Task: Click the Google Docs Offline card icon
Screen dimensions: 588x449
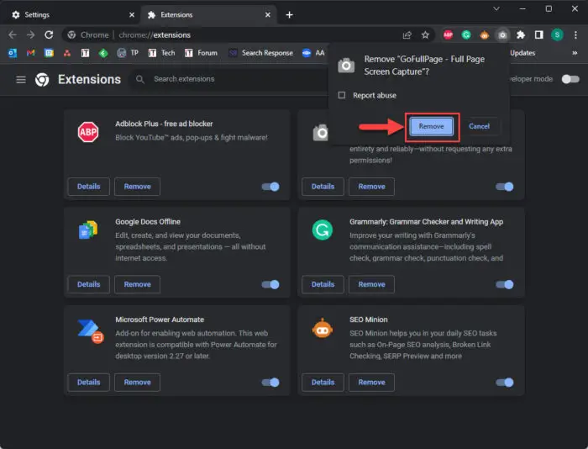Action: [x=88, y=230]
